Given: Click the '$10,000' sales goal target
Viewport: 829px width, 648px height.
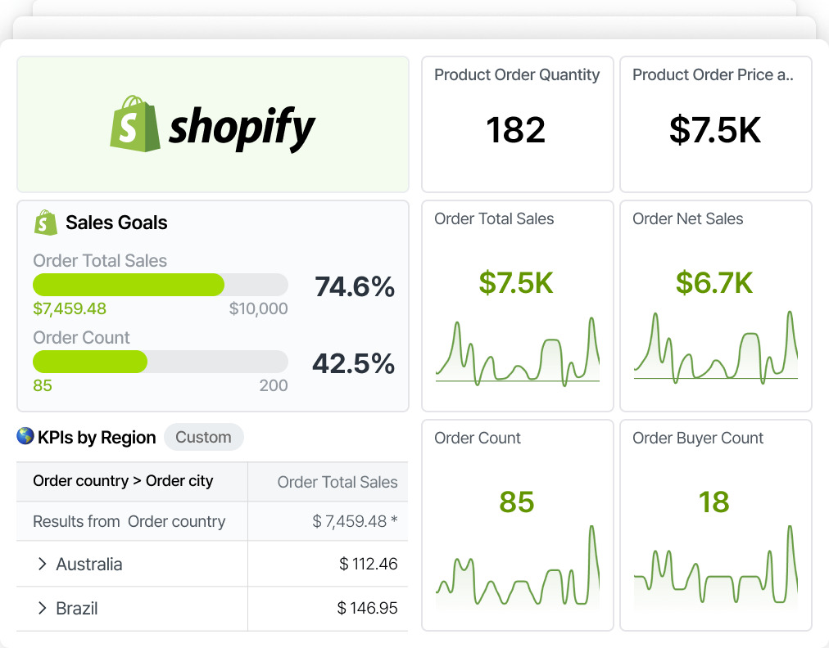Looking at the screenshot, I should [x=258, y=308].
